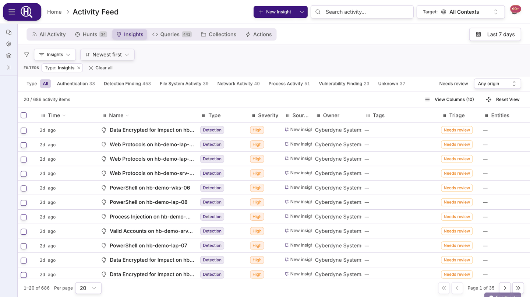Image resolution: width=530 pixels, height=297 pixels.
Task: Click Clear all filters
Action: (100, 68)
